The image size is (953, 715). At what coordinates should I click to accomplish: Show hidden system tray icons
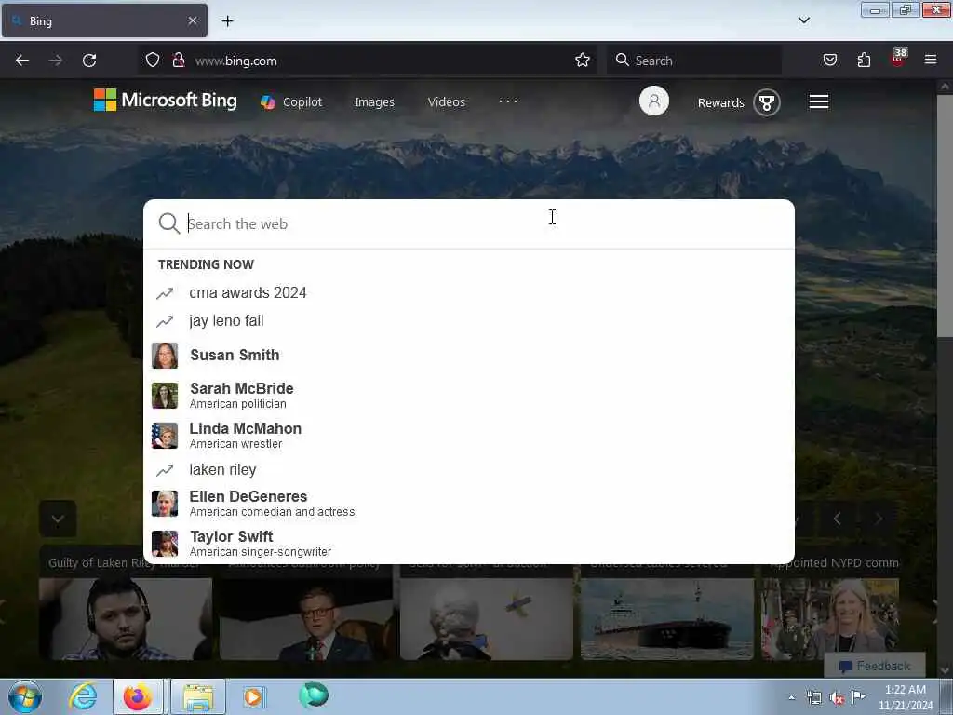point(791,697)
